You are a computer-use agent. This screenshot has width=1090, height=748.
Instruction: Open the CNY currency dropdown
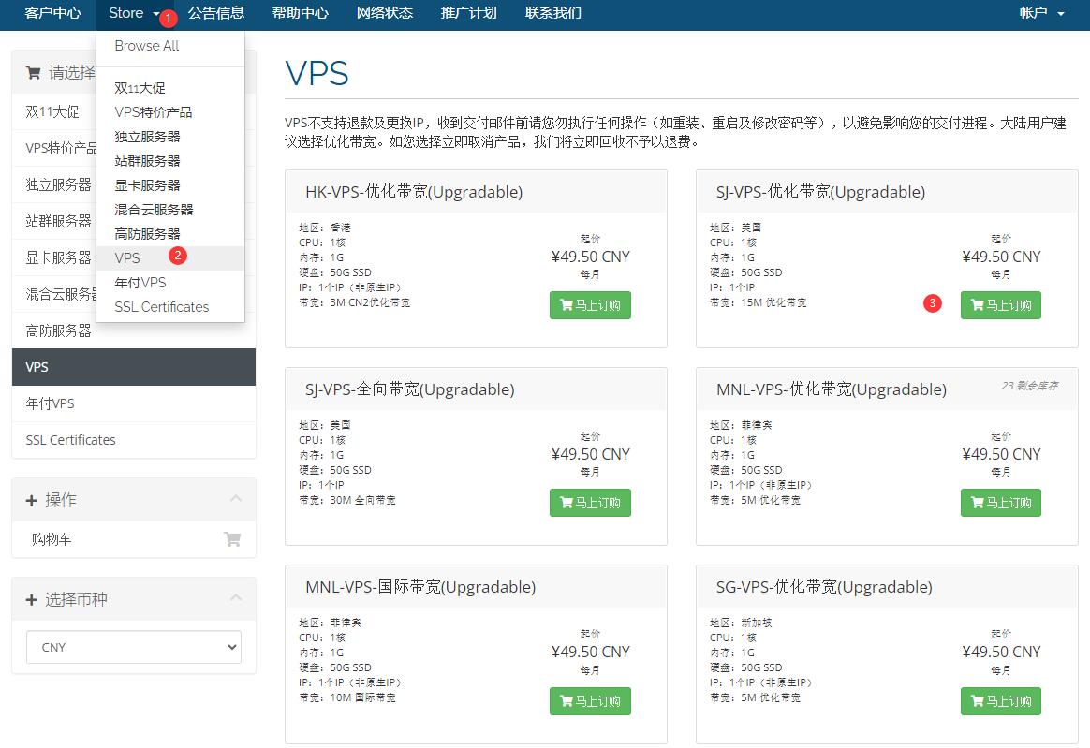click(133, 647)
